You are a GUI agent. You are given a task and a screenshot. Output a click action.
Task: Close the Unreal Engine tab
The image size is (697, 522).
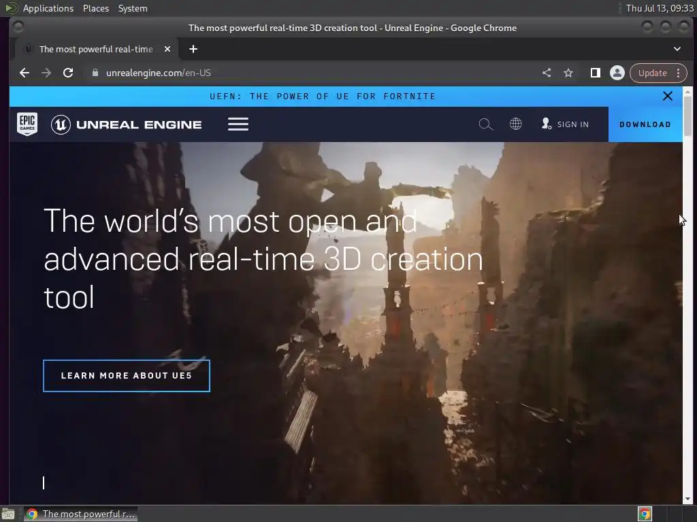(167, 49)
